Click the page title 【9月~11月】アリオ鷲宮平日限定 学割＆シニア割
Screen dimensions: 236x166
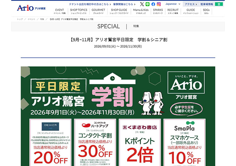pyautogui.click(x=118, y=40)
